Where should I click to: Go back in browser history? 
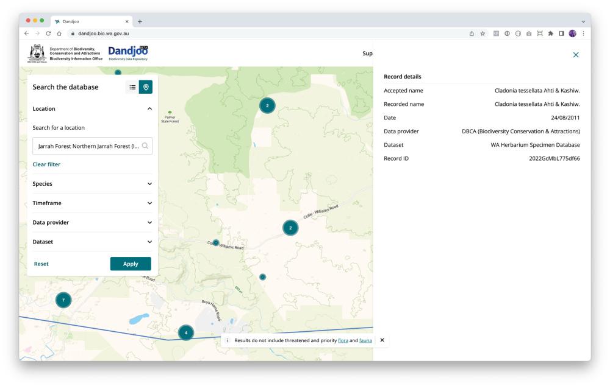point(26,33)
